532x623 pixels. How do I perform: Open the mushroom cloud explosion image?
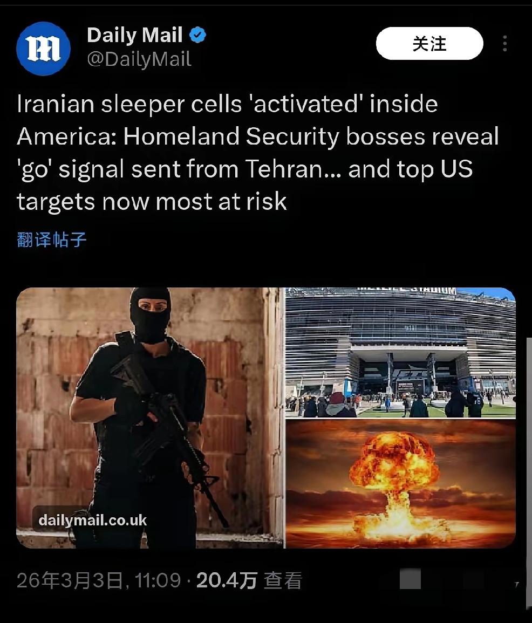pos(400,484)
